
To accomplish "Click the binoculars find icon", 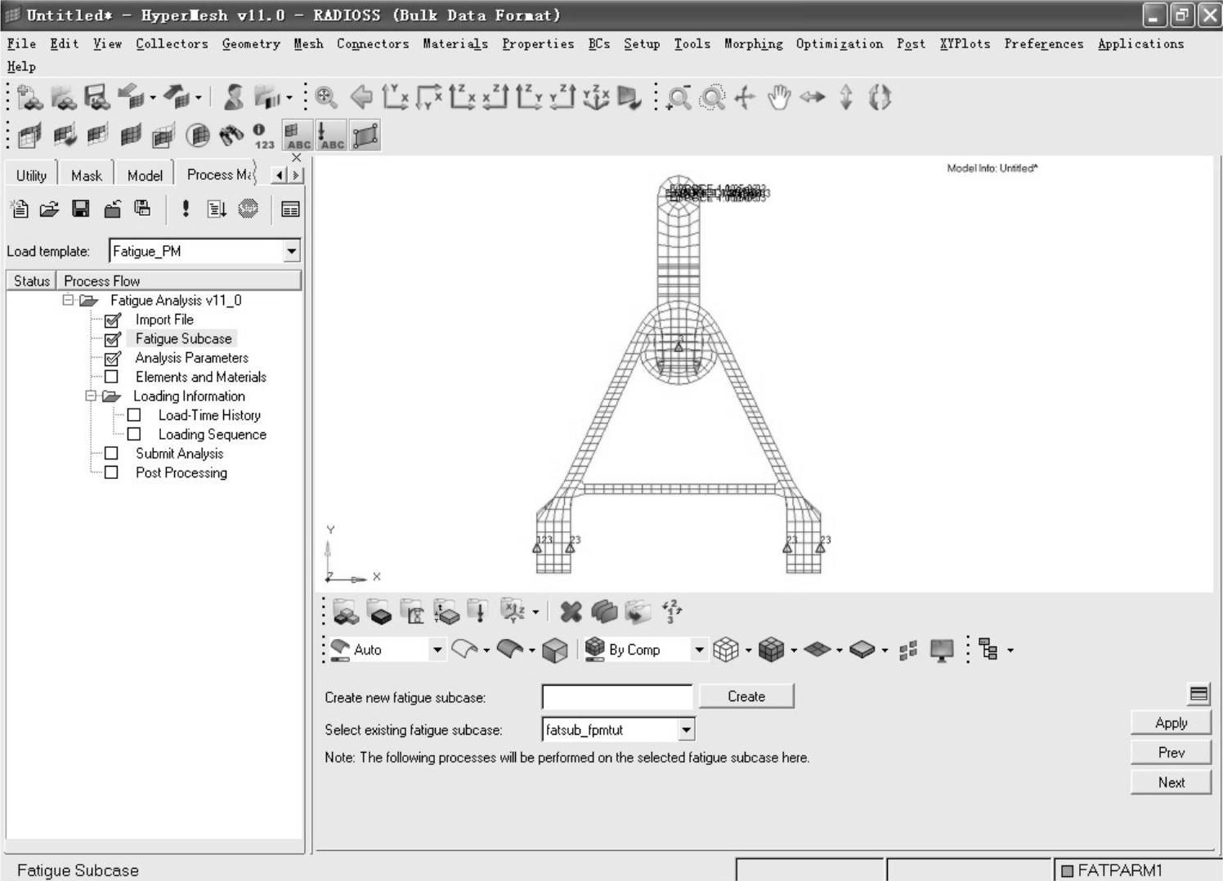I will pos(231,135).
